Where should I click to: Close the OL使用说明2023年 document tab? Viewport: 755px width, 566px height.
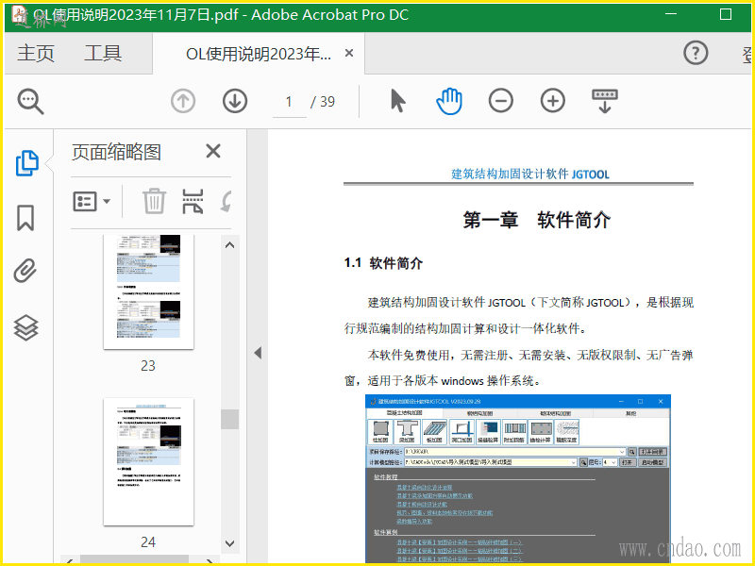pos(349,53)
